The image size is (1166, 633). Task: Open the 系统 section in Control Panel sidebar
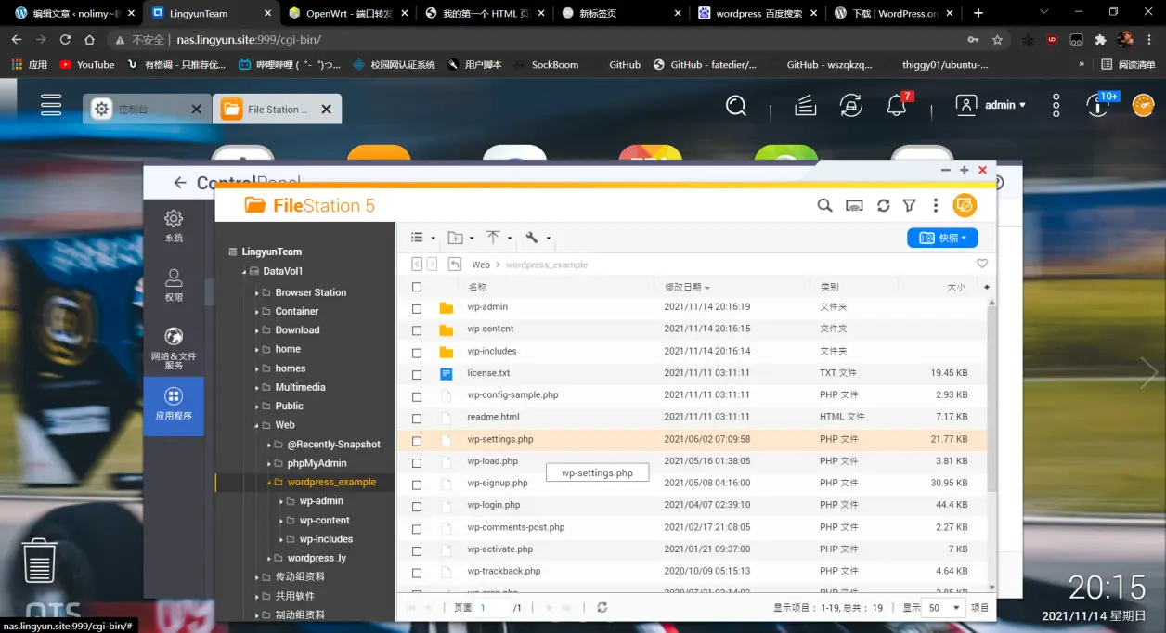pyautogui.click(x=174, y=226)
